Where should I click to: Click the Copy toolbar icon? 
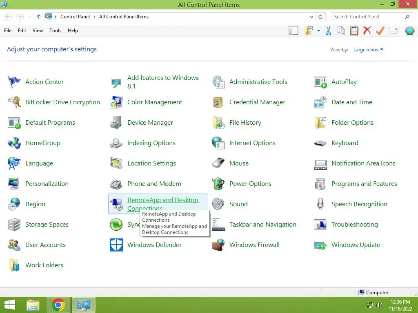(341, 31)
